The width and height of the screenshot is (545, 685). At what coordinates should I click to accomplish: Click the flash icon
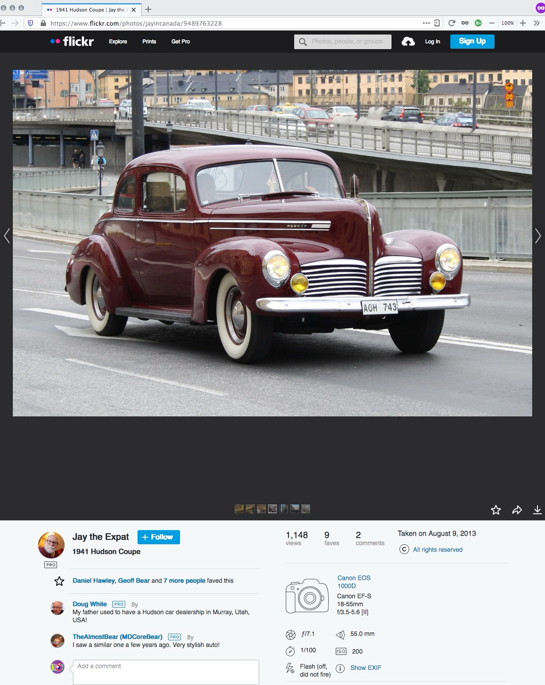[x=290, y=668]
